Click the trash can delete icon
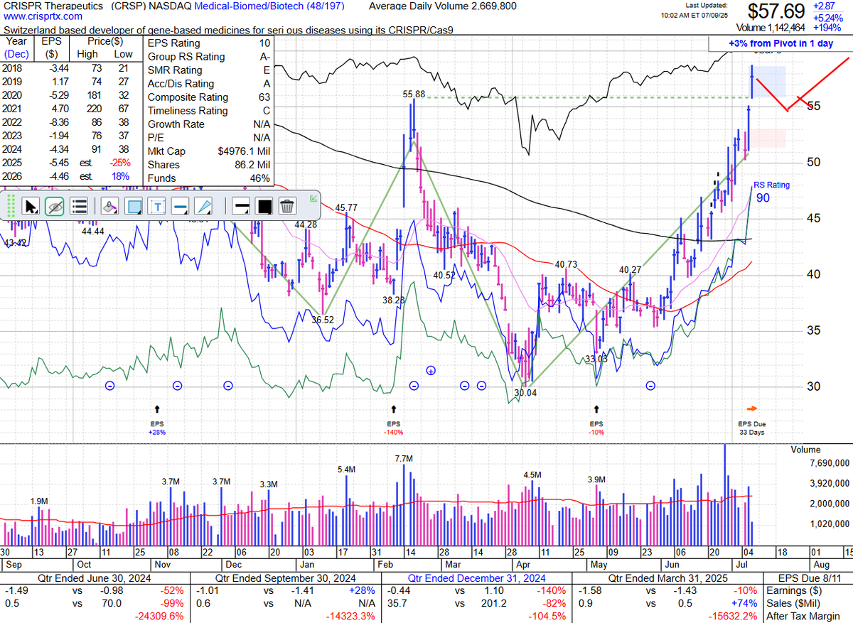The width and height of the screenshot is (853, 623). [x=287, y=207]
